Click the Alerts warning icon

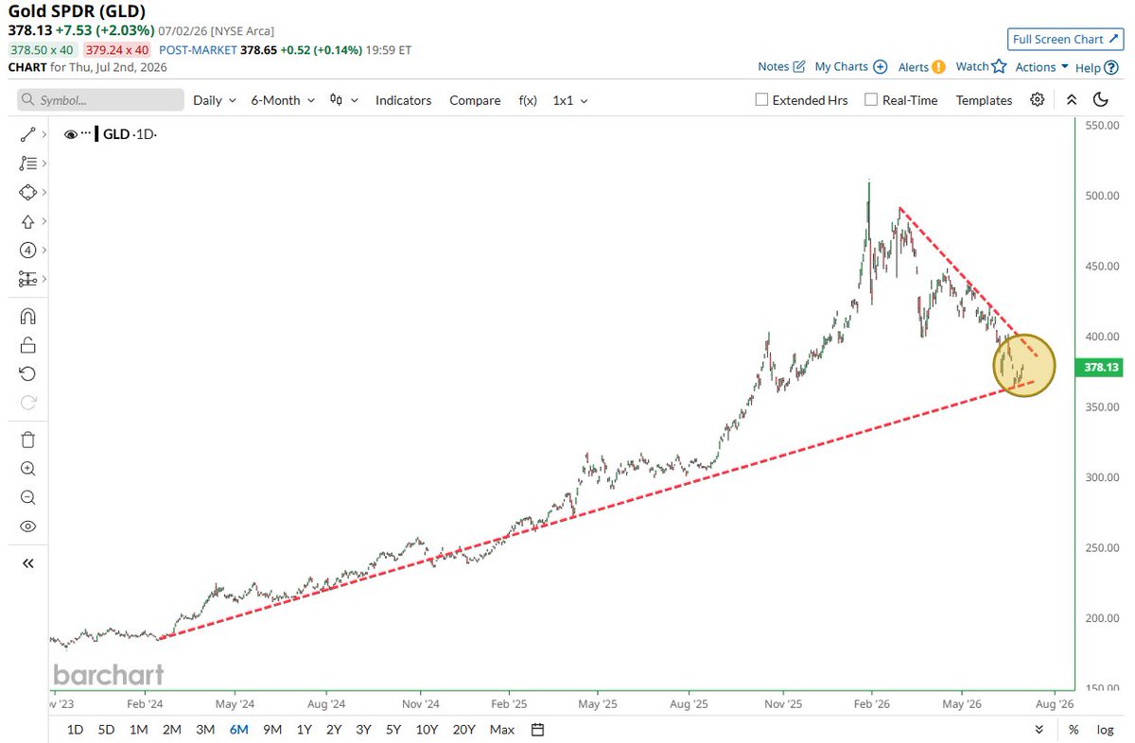[938, 66]
